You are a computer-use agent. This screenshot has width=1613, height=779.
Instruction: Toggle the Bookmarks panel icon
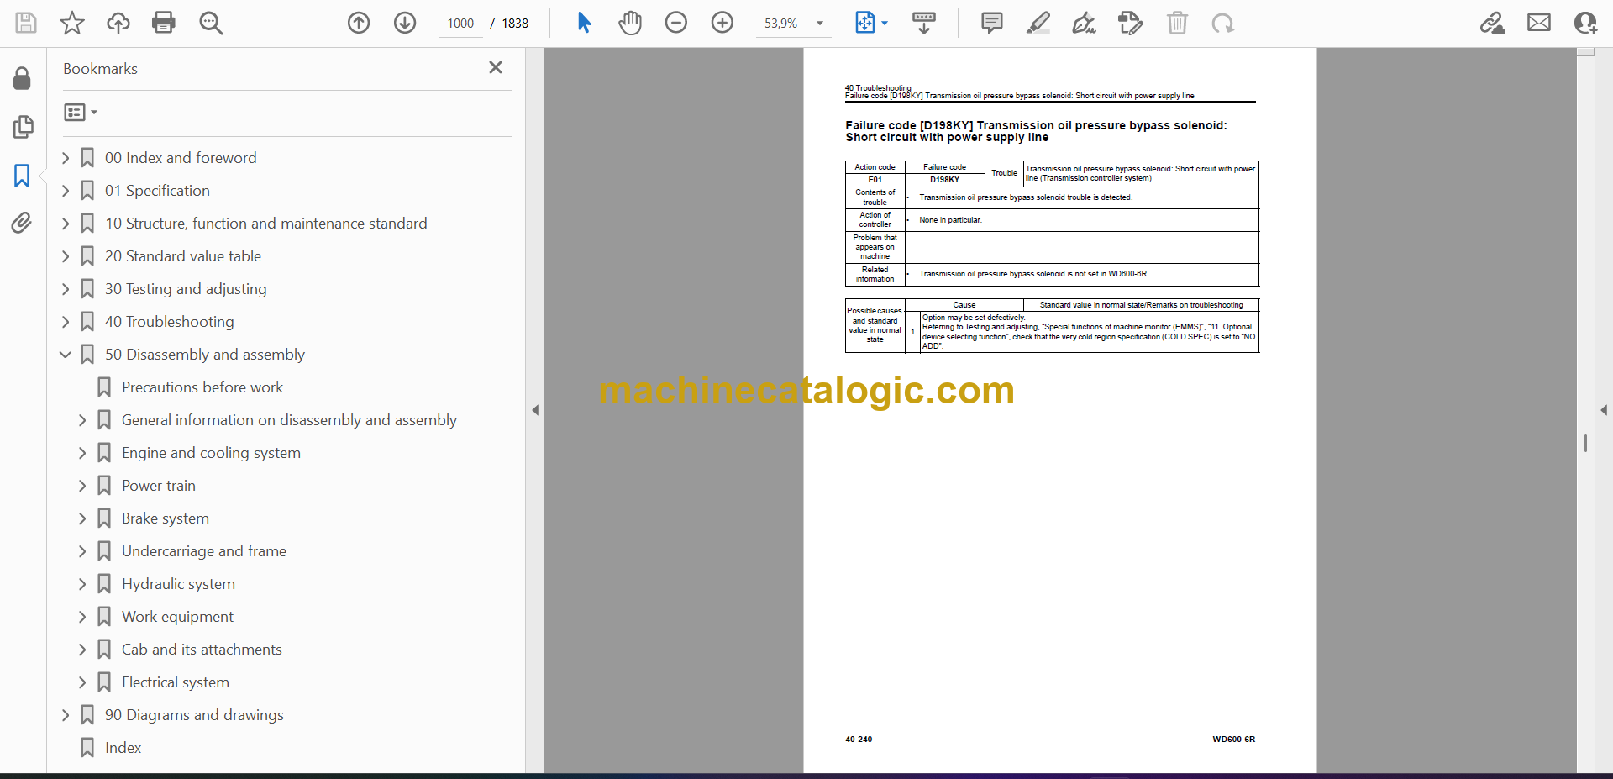point(22,176)
